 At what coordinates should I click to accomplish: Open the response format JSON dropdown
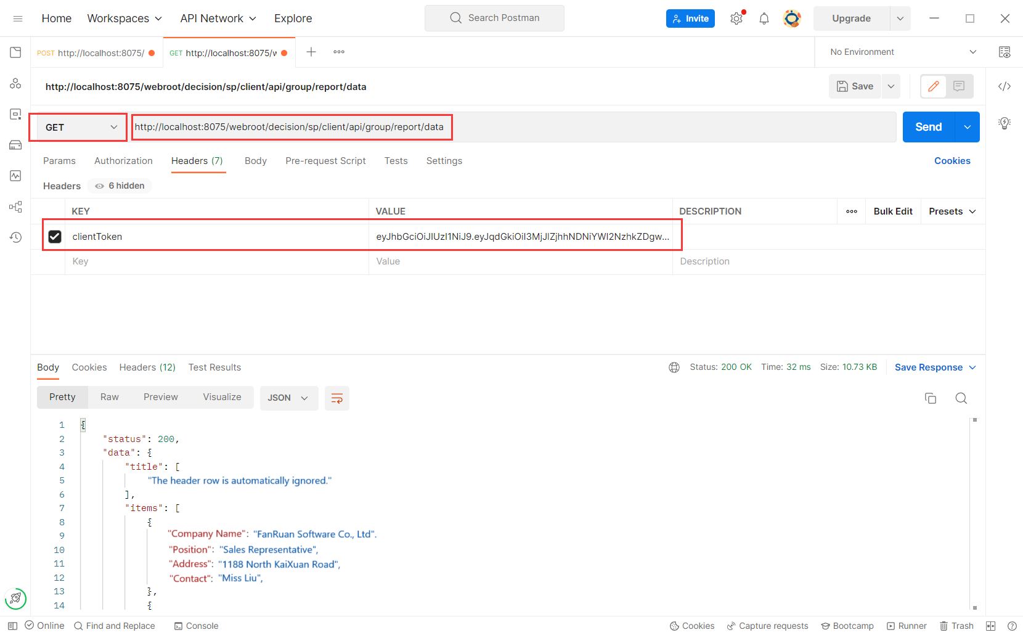(x=288, y=398)
